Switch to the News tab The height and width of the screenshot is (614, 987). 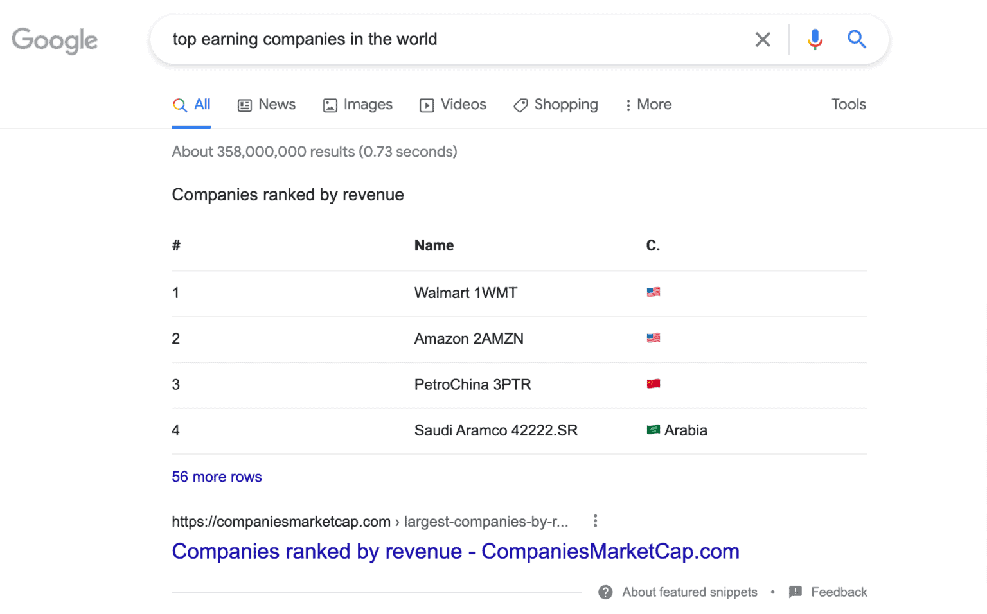click(266, 105)
